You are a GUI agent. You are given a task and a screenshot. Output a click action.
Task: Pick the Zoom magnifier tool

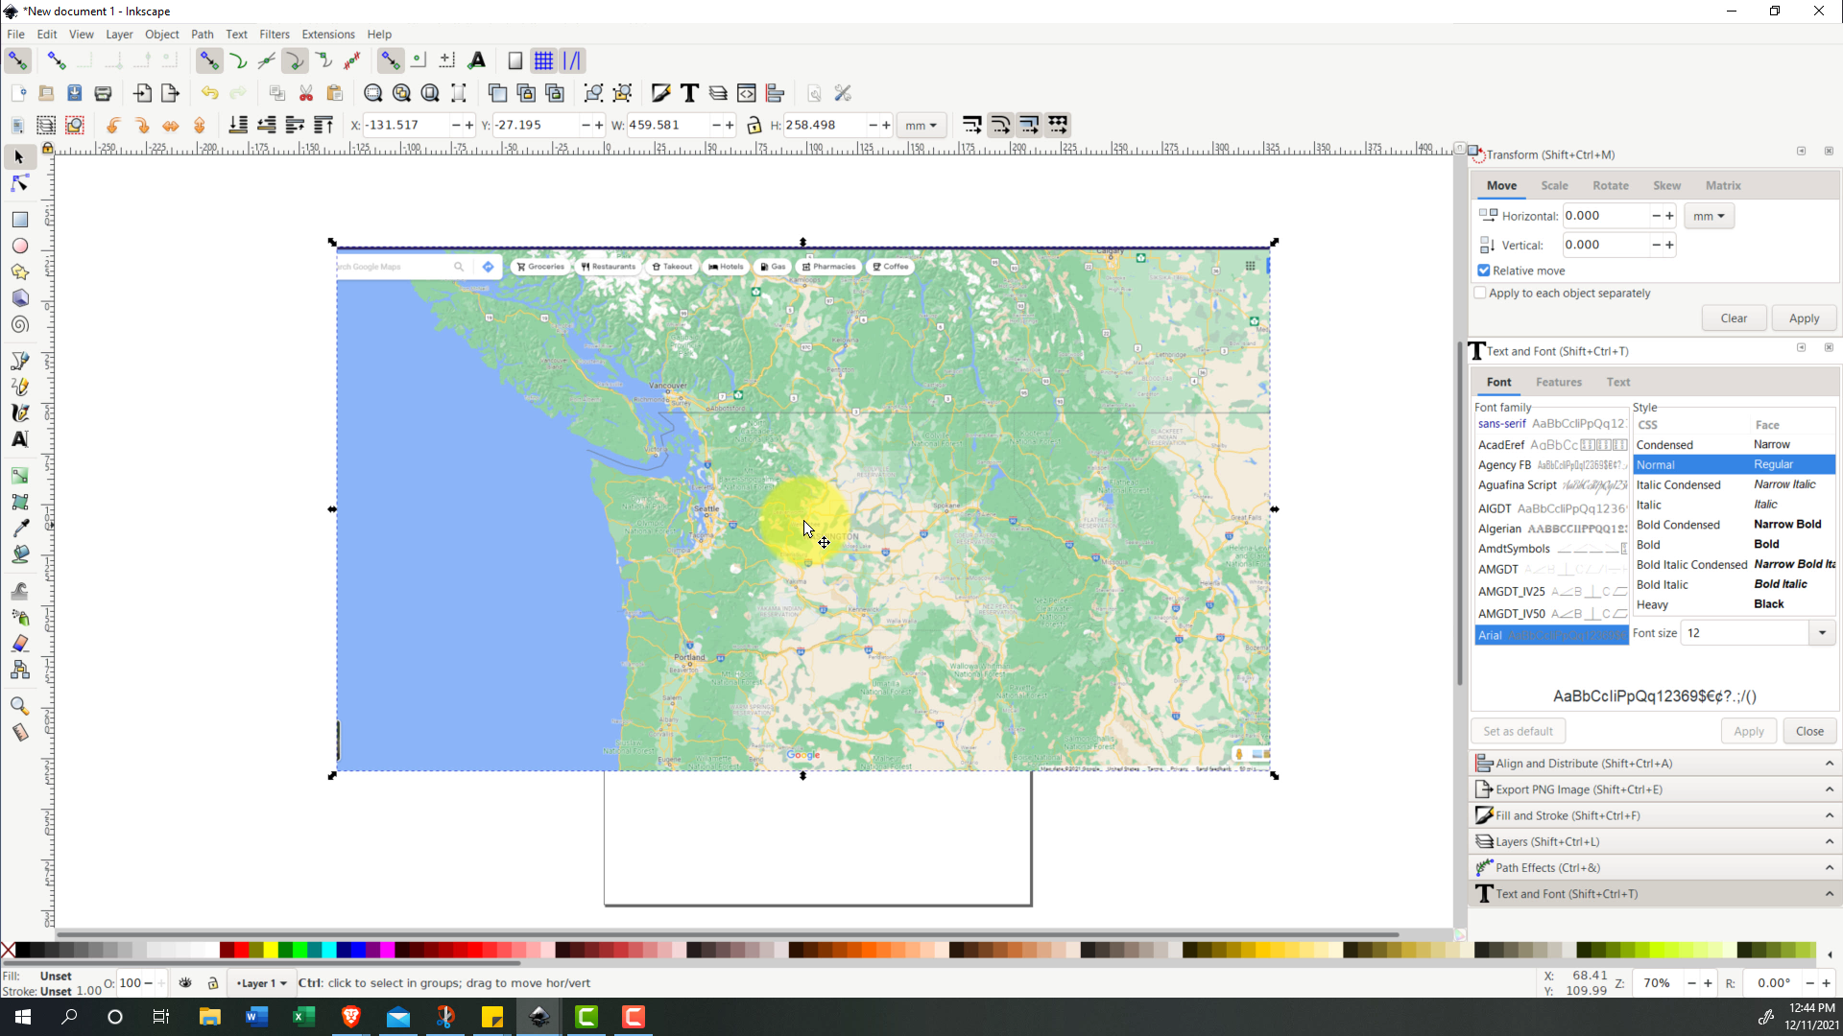[19, 706]
